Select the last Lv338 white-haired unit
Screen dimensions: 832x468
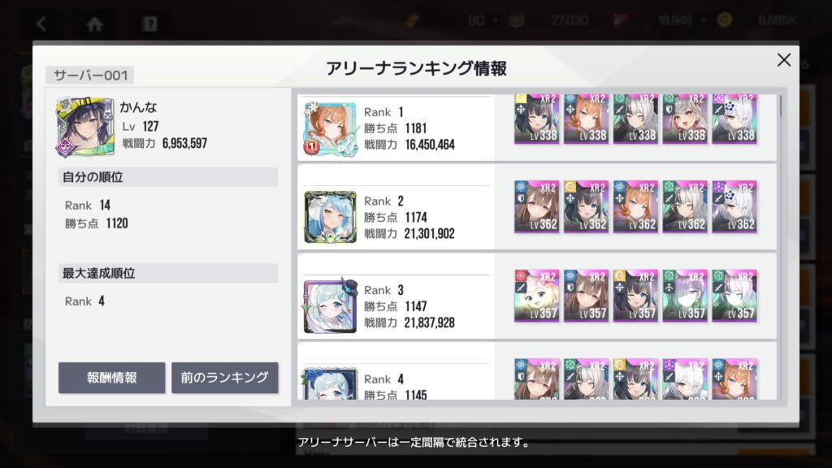734,119
